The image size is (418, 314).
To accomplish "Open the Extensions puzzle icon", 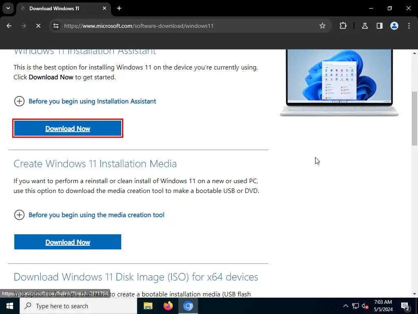I will coord(343,26).
